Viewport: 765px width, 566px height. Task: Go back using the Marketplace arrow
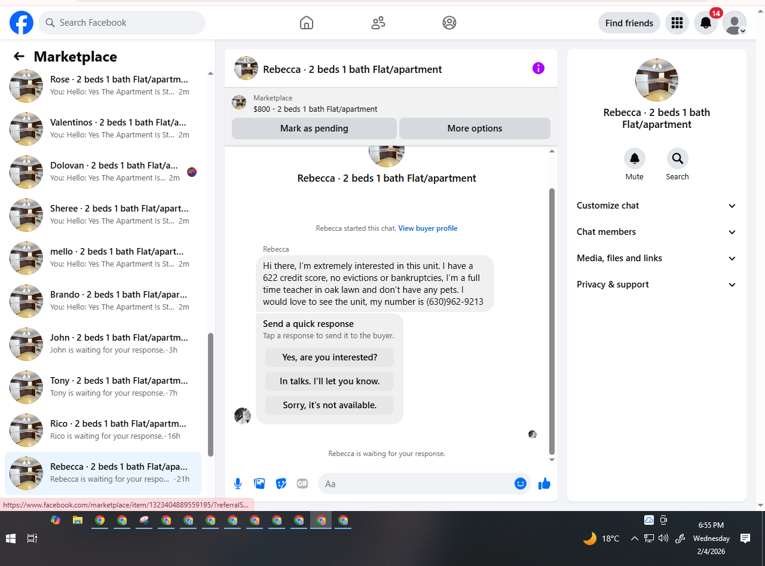point(19,56)
